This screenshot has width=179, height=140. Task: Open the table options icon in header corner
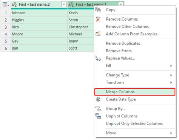(6, 5)
